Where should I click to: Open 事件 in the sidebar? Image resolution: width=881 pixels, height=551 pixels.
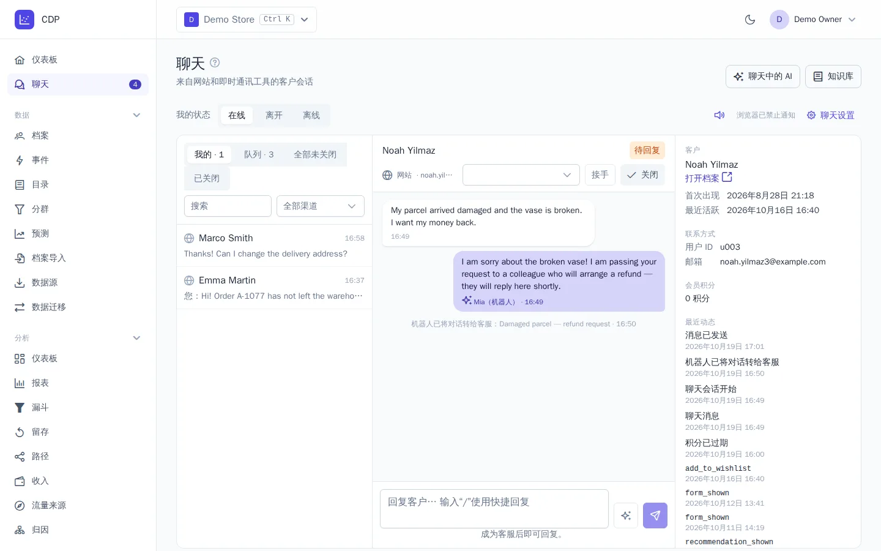click(78, 160)
